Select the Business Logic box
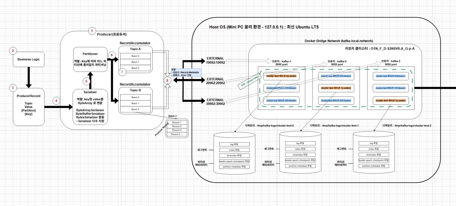This screenshot has height=206, width=456. (29, 59)
